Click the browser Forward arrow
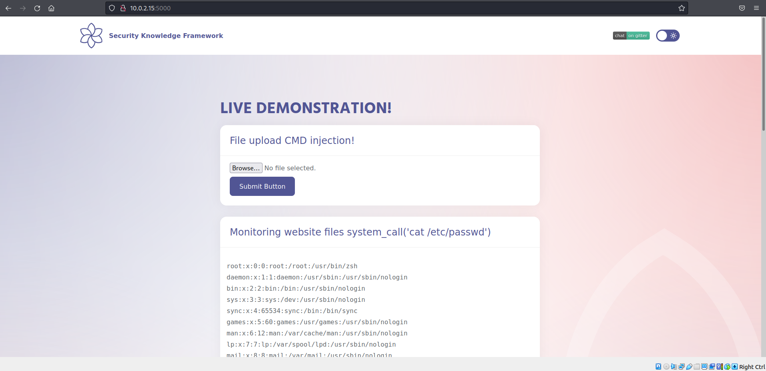Viewport: 766px width, 371px height. (23, 8)
